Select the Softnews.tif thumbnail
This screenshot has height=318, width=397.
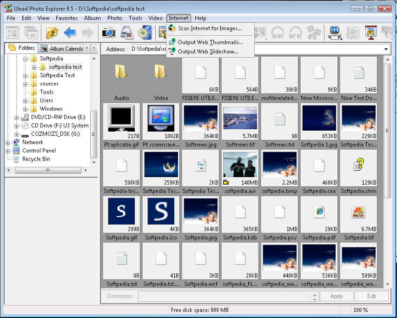[240, 118]
